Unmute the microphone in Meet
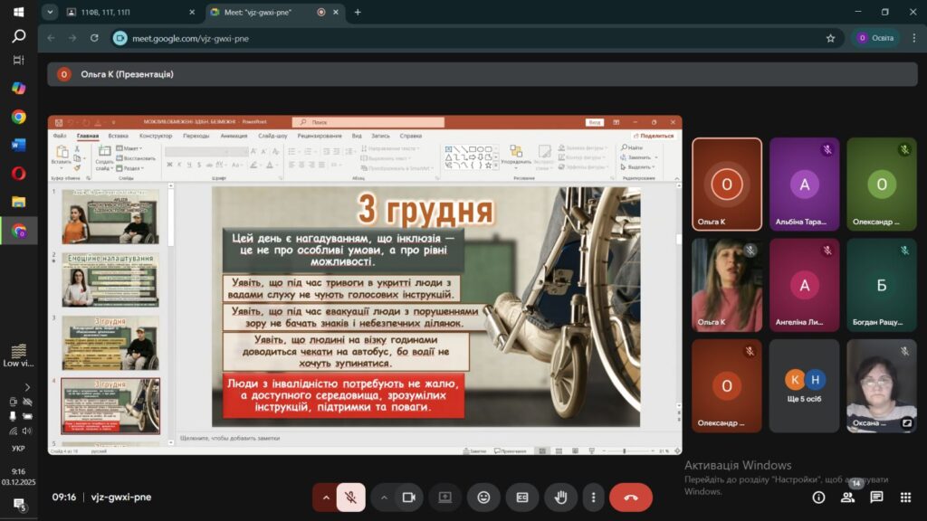 pyautogui.click(x=350, y=497)
